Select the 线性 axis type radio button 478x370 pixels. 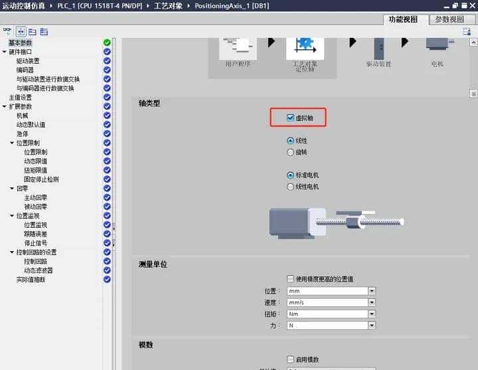290,141
